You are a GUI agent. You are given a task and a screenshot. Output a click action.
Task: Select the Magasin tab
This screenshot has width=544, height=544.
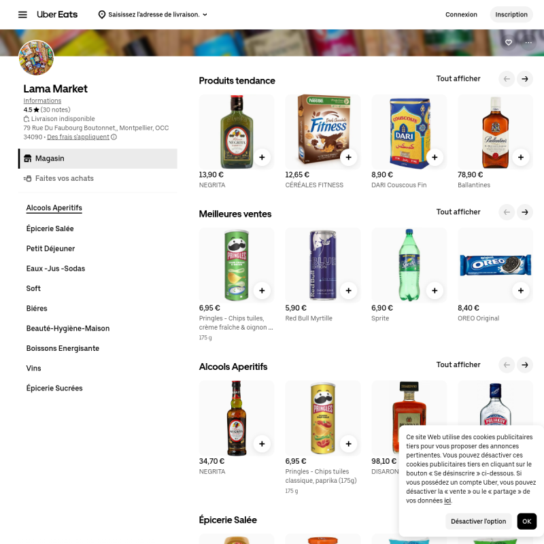[98, 158]
